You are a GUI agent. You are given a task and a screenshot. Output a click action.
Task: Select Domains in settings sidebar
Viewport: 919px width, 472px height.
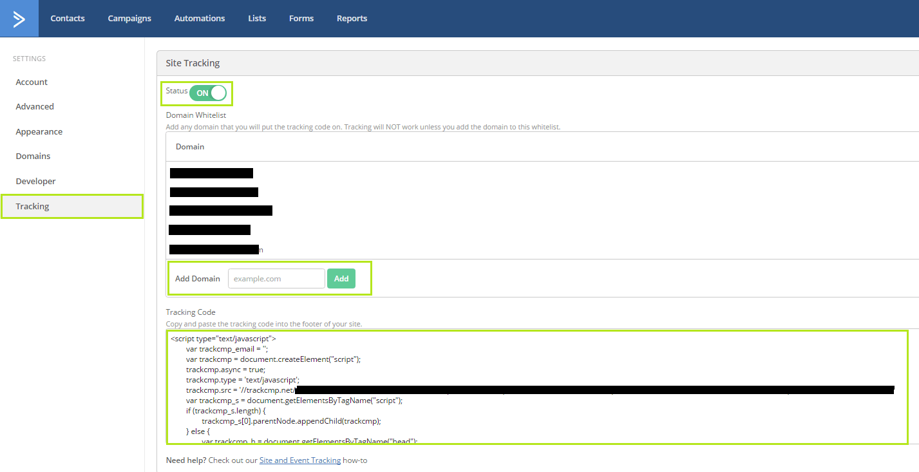tap(33, 156)
